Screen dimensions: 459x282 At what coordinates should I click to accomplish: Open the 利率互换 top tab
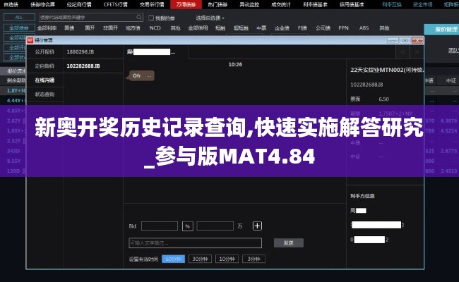392,4
